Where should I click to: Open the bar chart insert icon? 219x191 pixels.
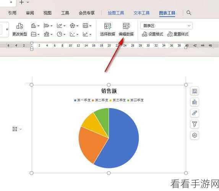coord(46,26)
